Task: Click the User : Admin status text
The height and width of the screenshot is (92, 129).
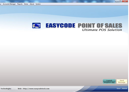Action: (122, 88)
